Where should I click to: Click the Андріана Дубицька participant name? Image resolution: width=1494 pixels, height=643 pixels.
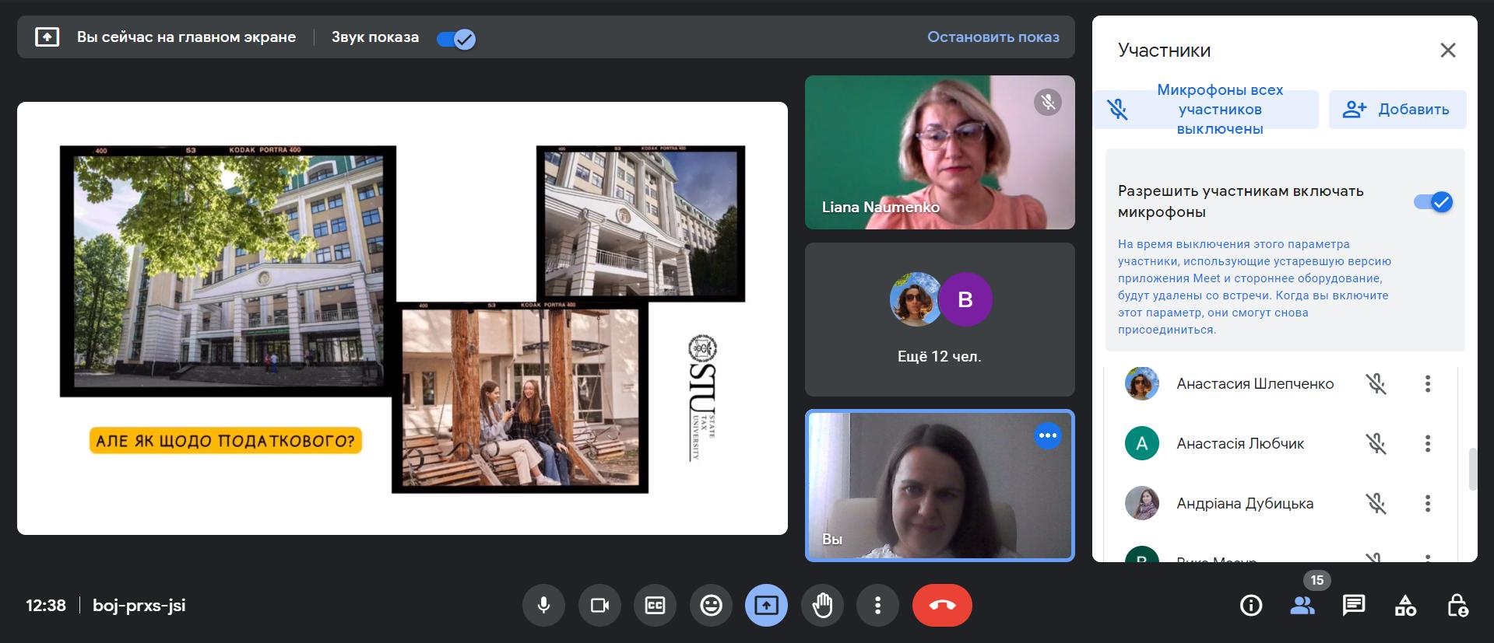[1245, 503]
